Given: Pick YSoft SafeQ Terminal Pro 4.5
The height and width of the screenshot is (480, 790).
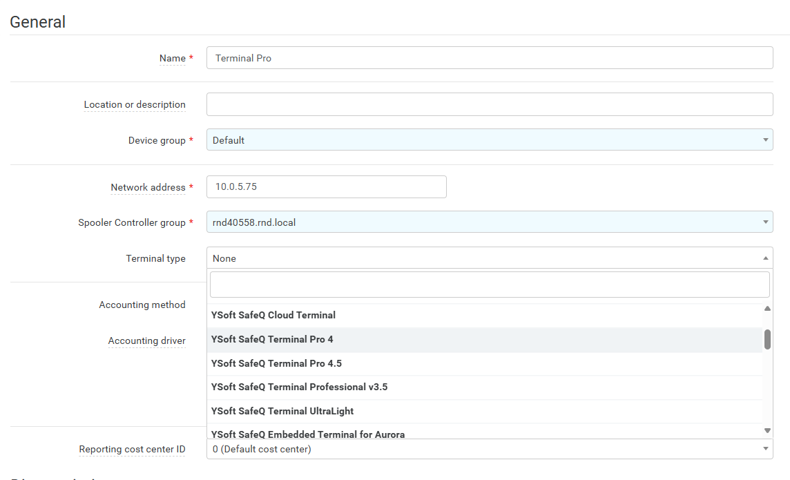Looking at the screenshot, I should tap(276, 363).
